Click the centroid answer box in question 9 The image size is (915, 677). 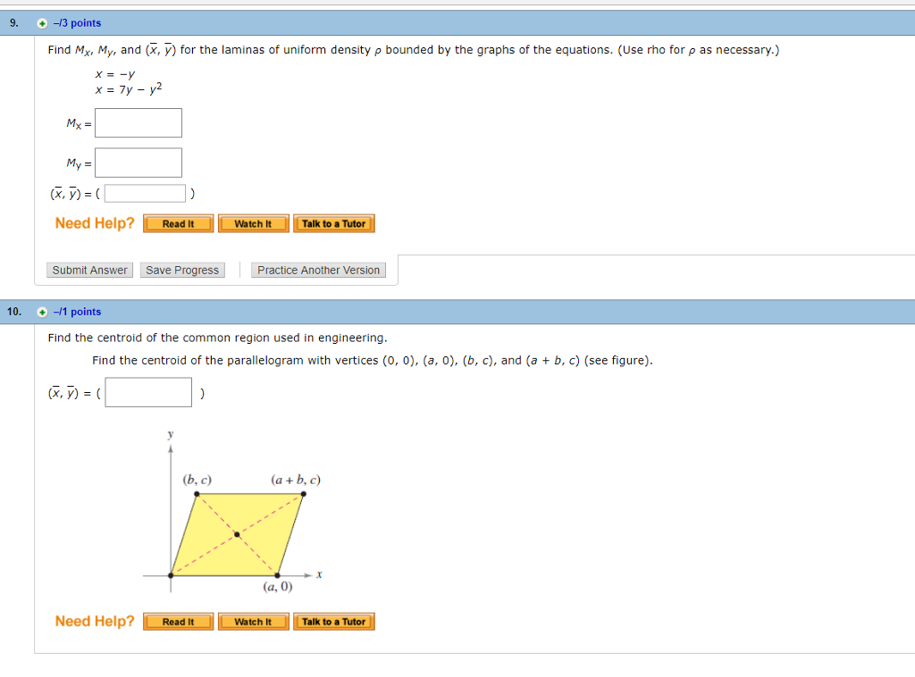[x=144, y=192]
